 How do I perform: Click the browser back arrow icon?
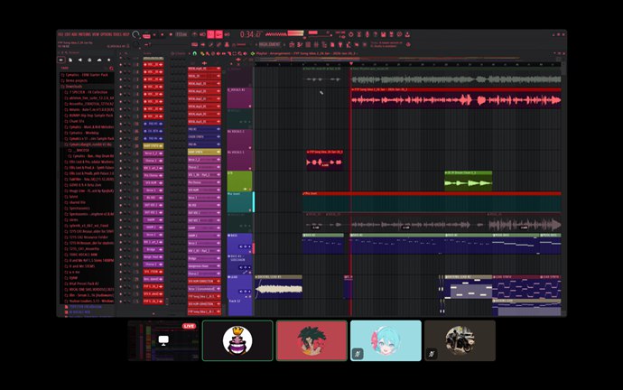(x=62, y=59)
